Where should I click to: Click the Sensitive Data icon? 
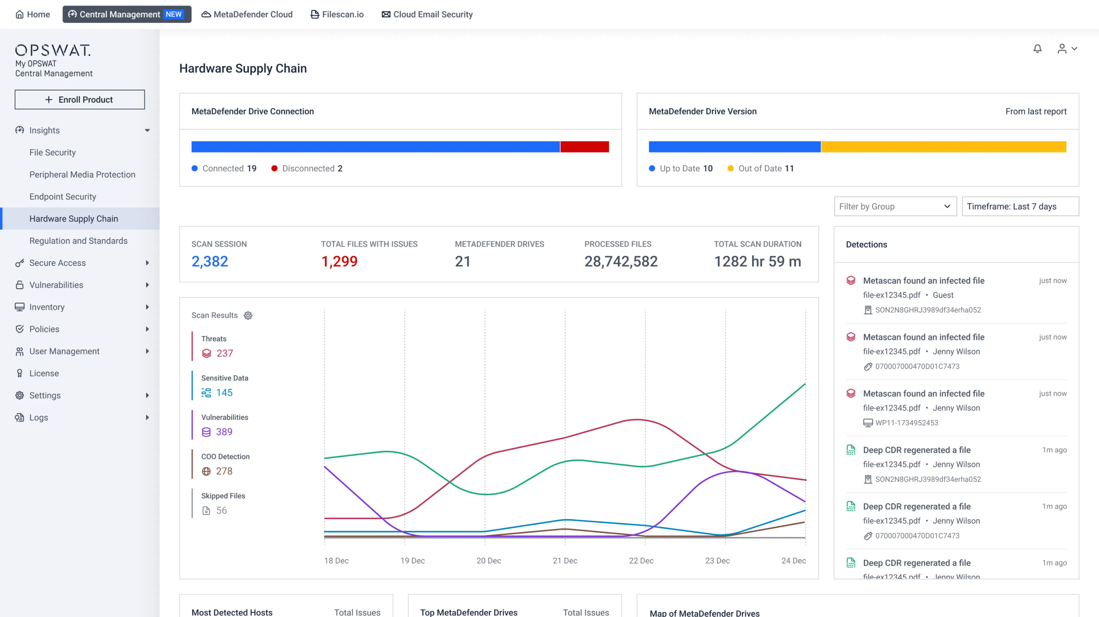click(x=207, y=393)
